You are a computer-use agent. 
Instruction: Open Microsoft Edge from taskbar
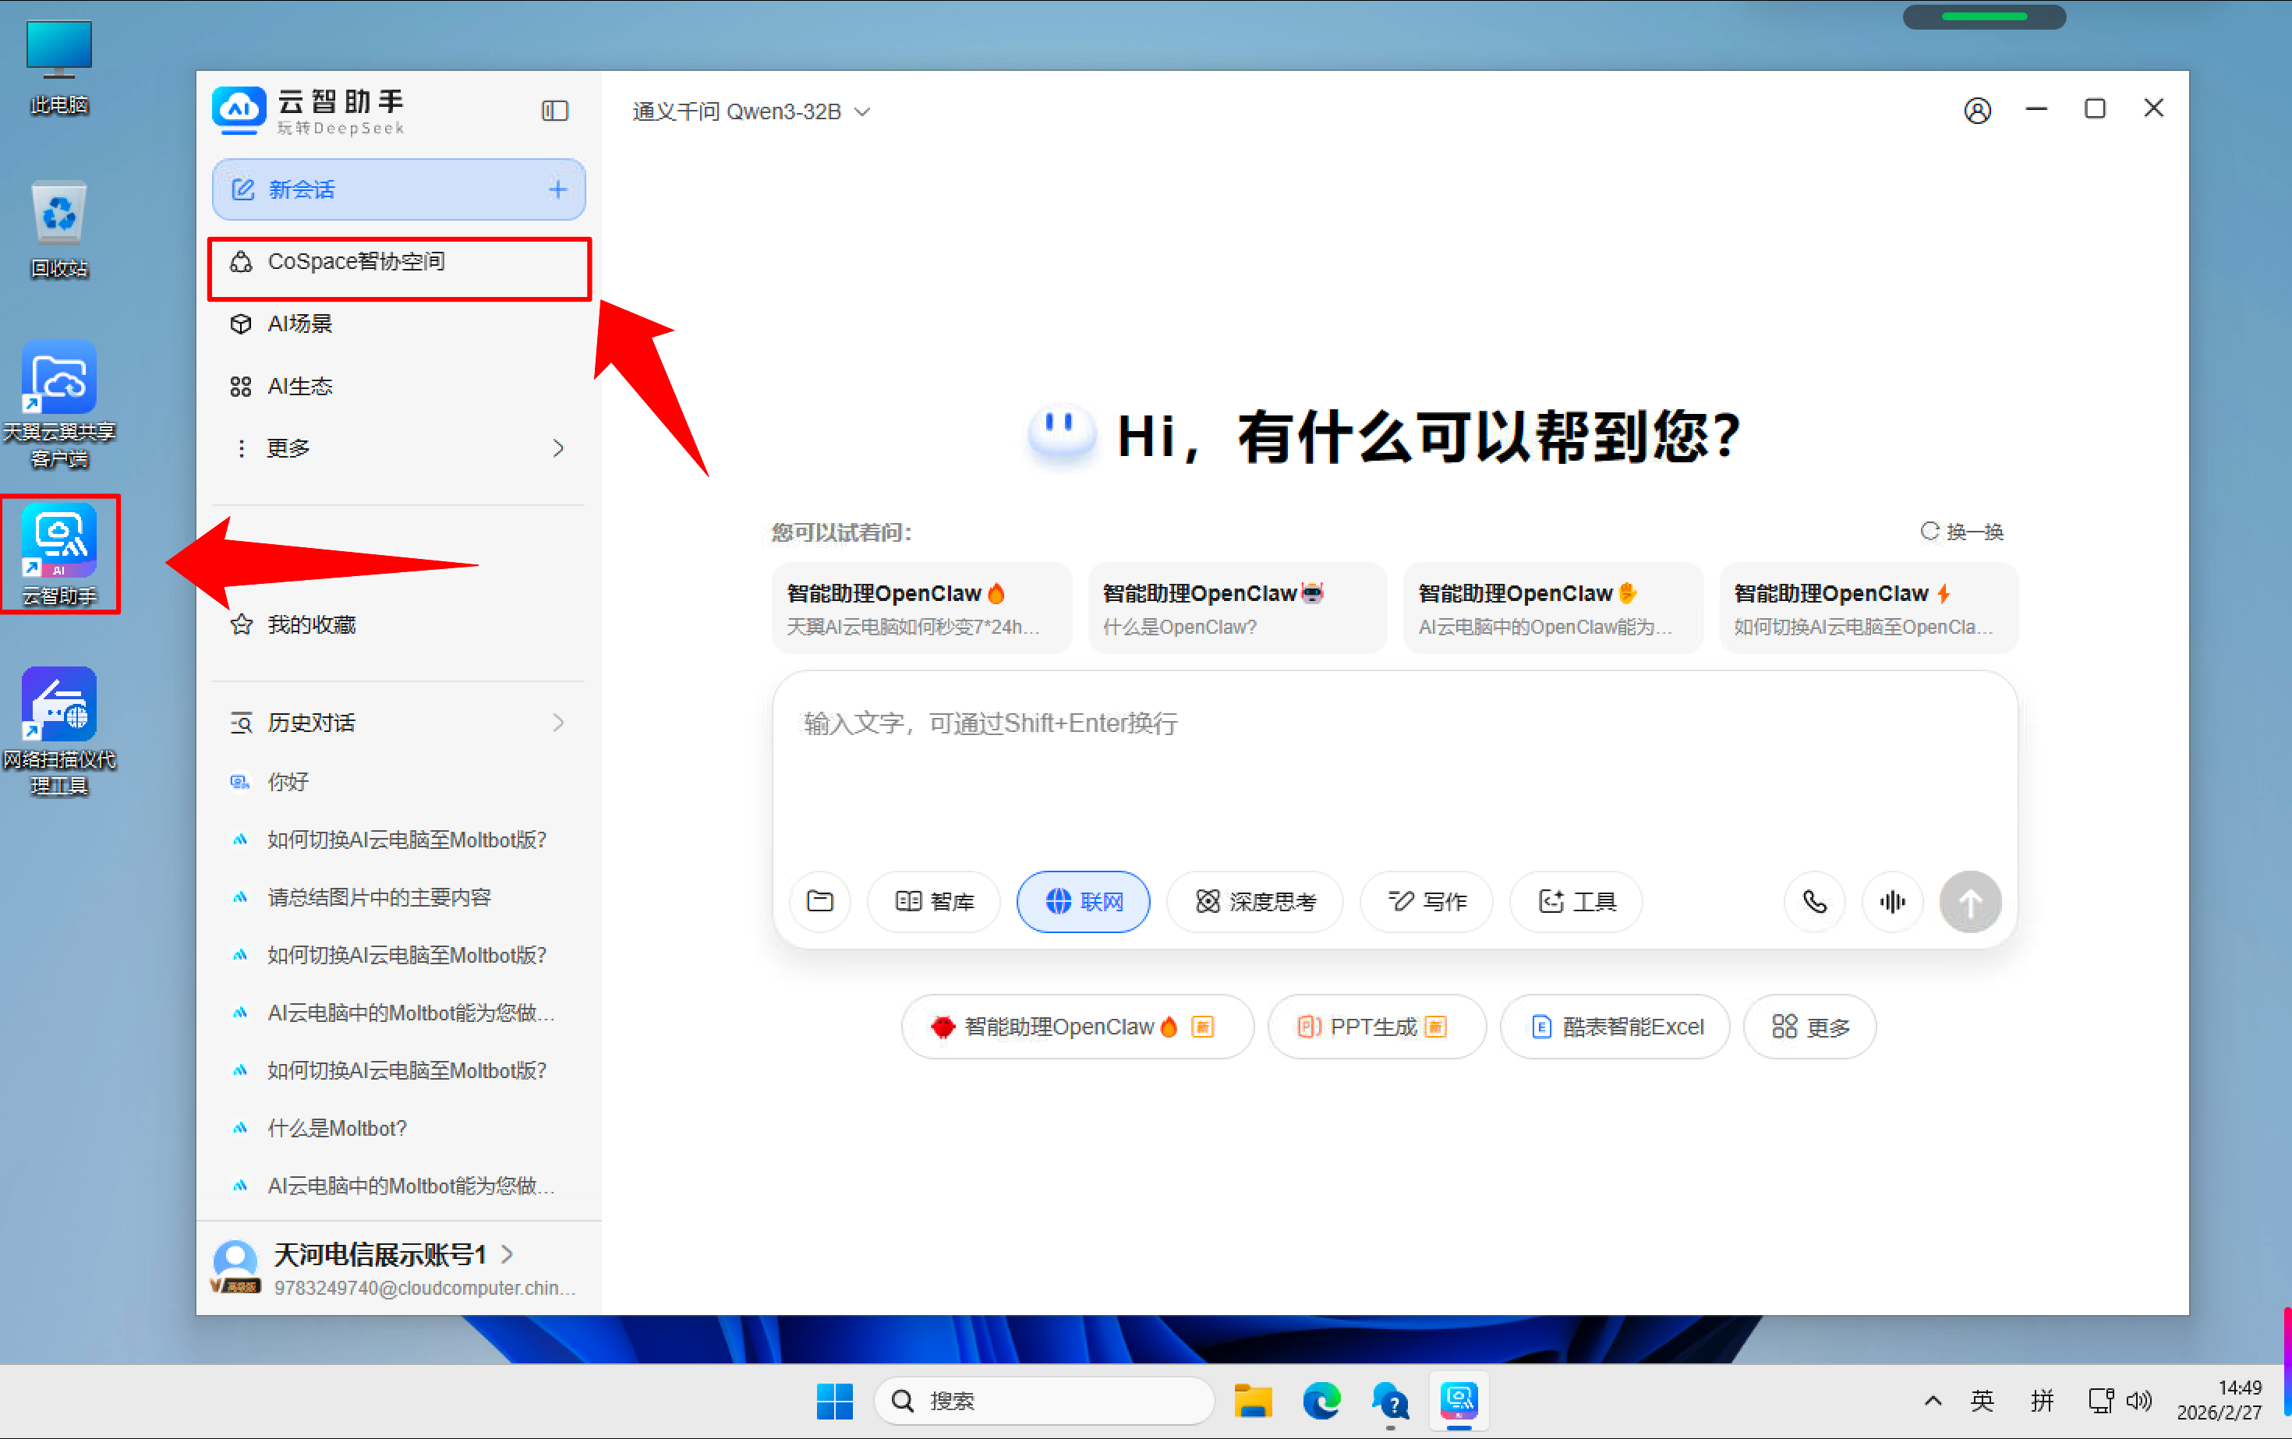[1321, 1400]
